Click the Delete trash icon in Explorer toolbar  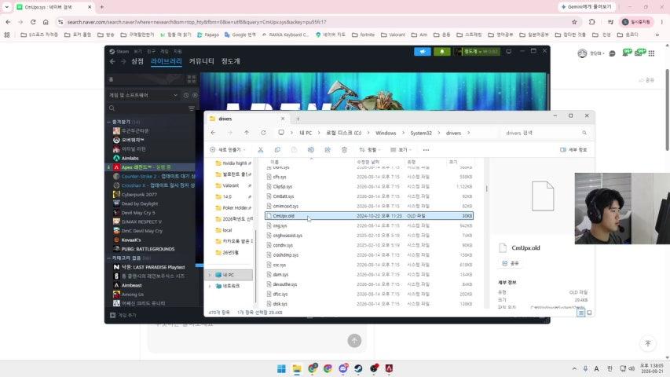coord(344,150)
